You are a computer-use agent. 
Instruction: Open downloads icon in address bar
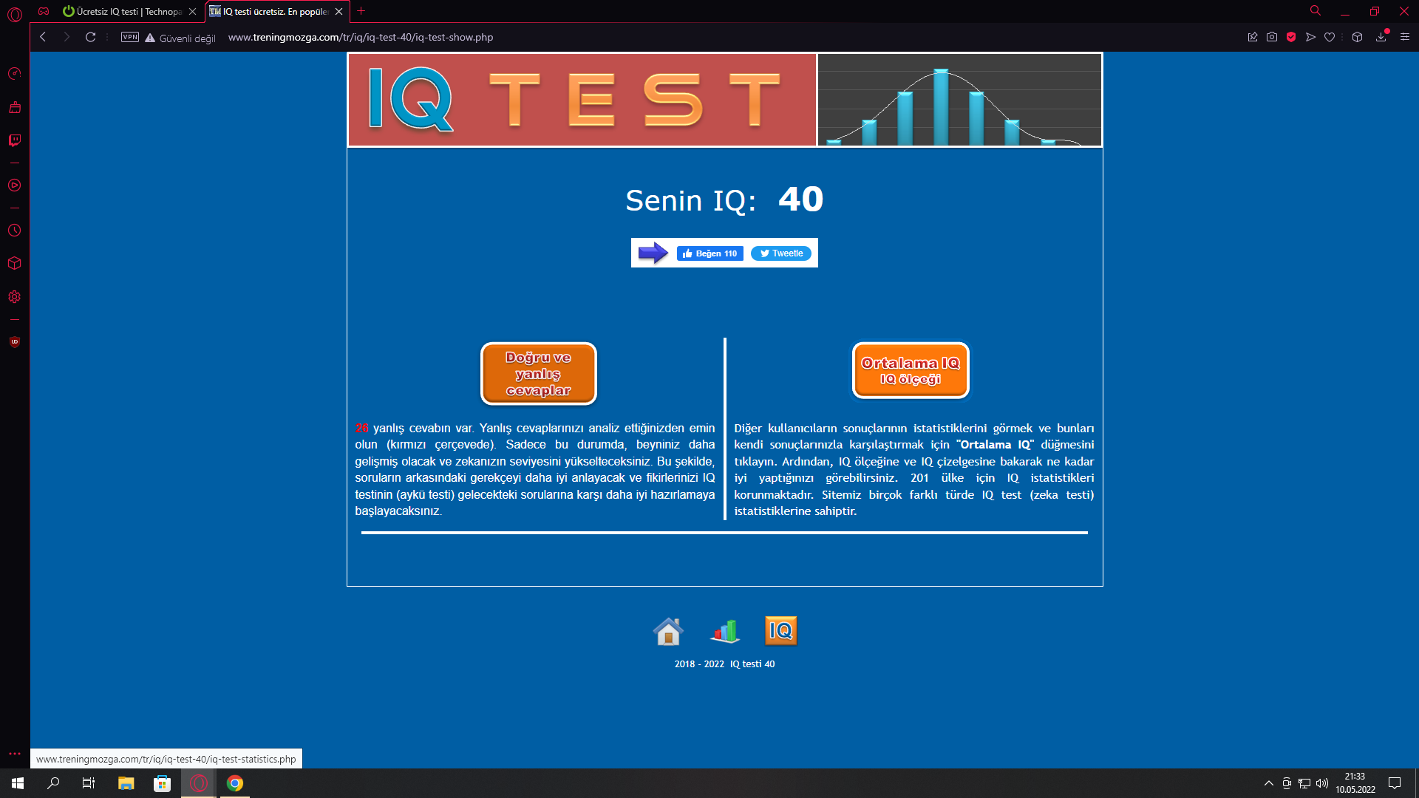coord(1381,37)
